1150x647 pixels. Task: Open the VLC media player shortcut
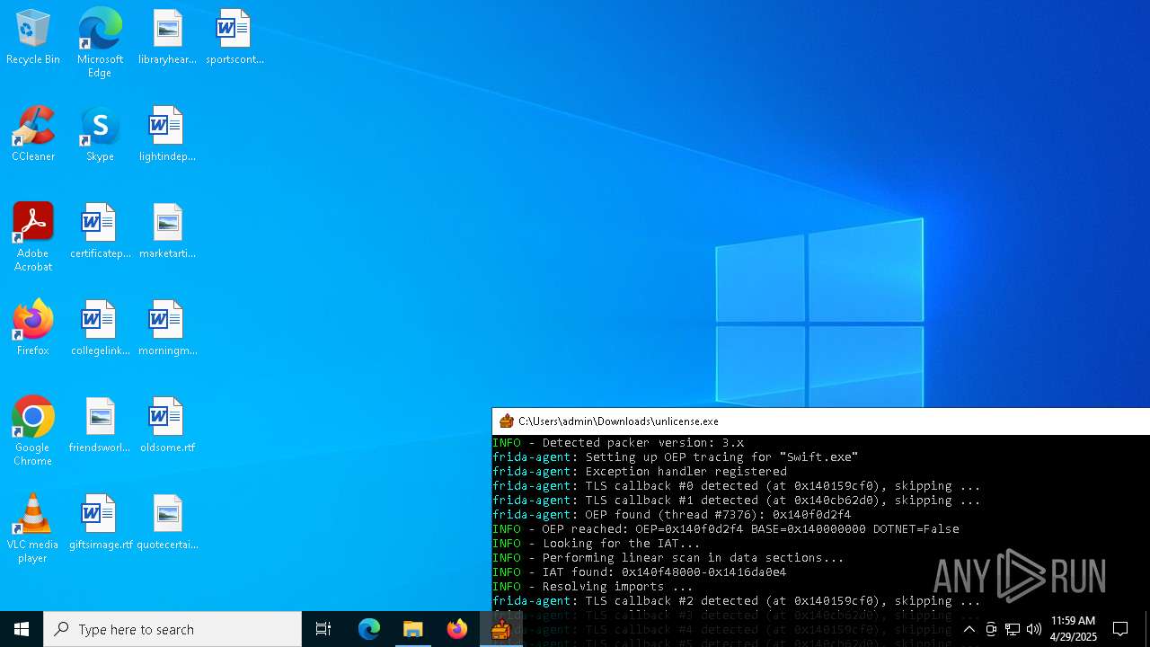point(33,528)
